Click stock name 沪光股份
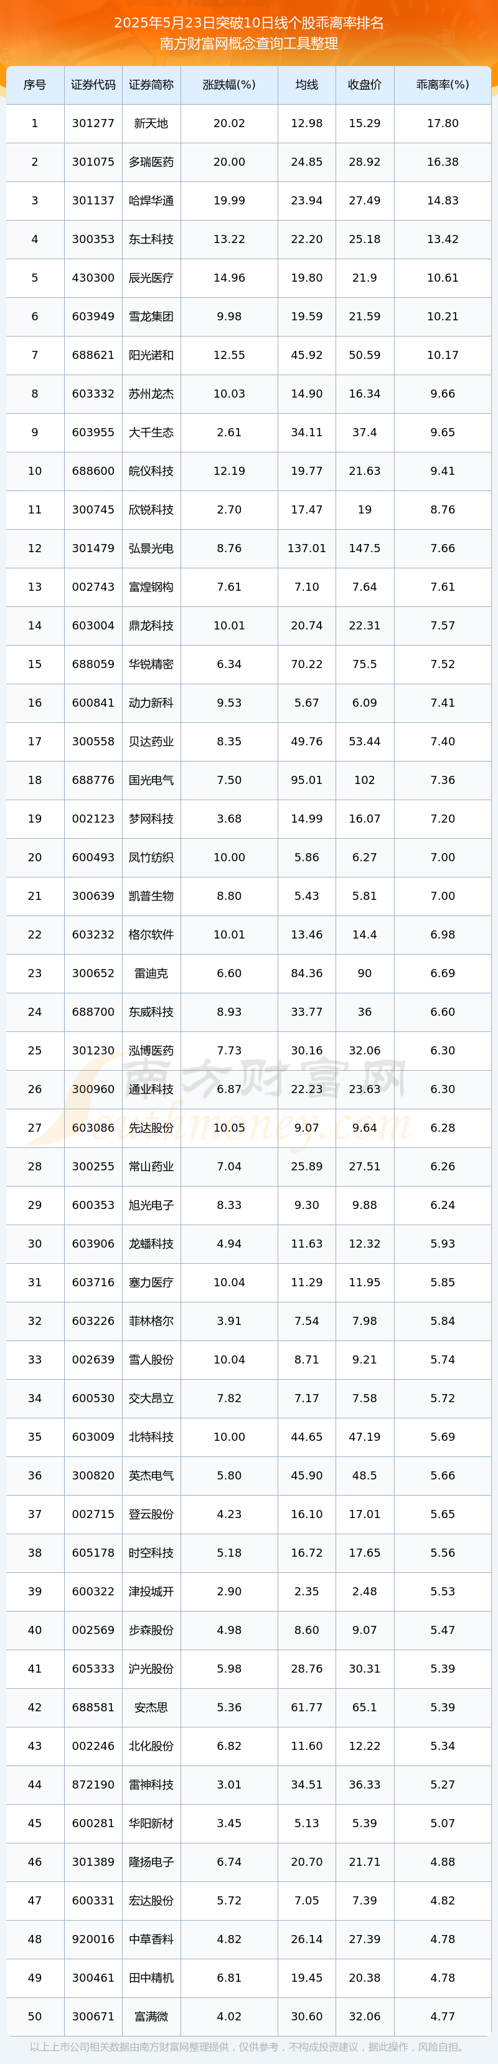The width and height of the screenshot is (498, 2064). 151,1669
